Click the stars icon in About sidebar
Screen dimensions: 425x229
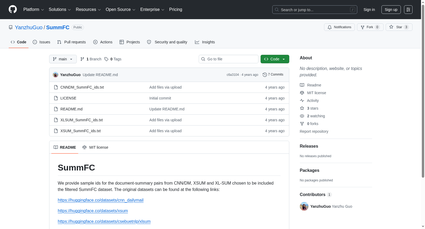tap(302, 108)
